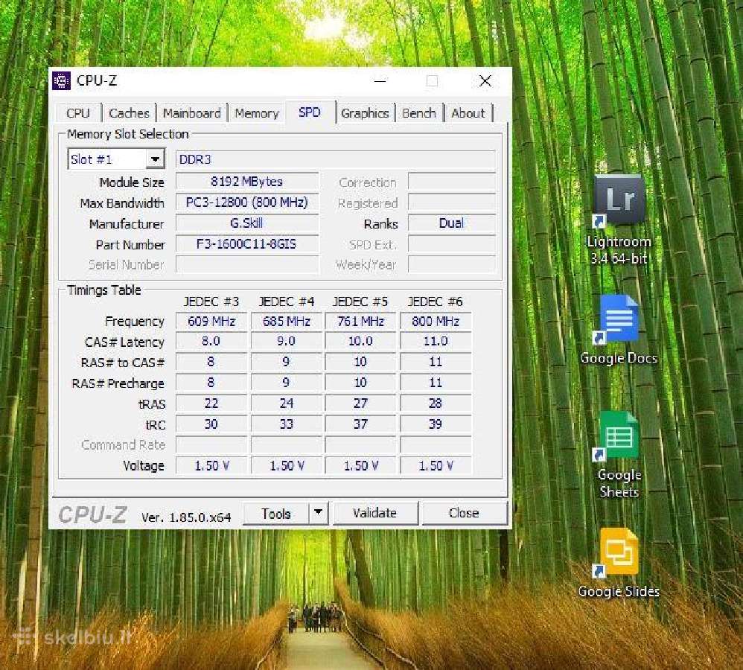
Task: Click the Ver. 1.85.0.x64 version text
Action: pyautogui.click(x=186, y=517)
